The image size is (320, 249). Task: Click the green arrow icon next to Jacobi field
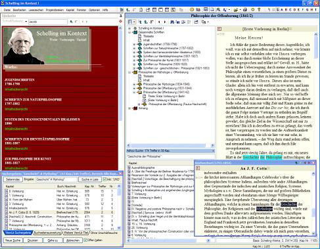click(71, 22)
